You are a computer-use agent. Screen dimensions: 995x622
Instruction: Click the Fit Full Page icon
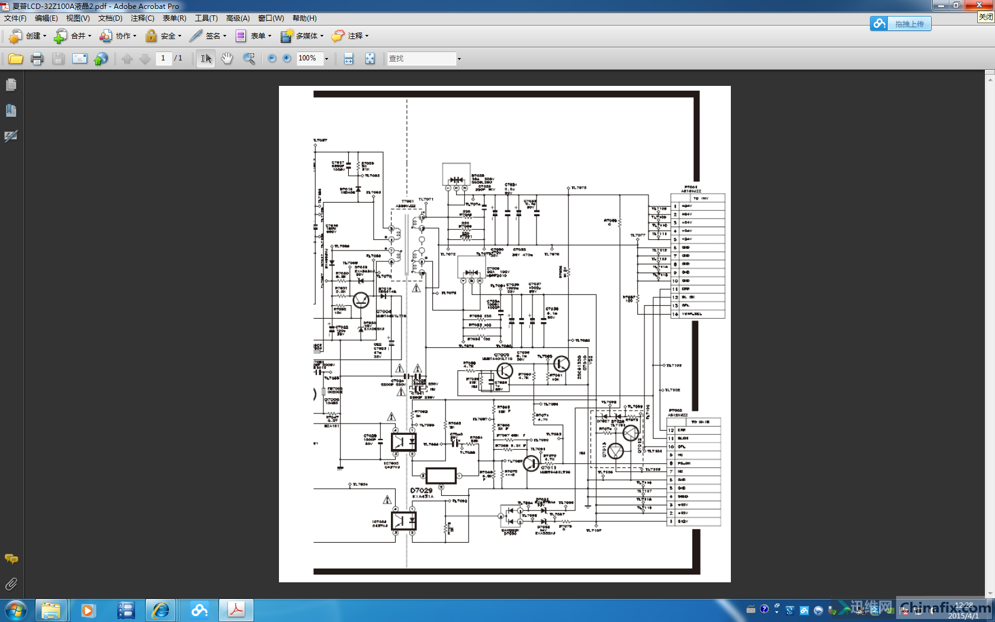(370, 59)
